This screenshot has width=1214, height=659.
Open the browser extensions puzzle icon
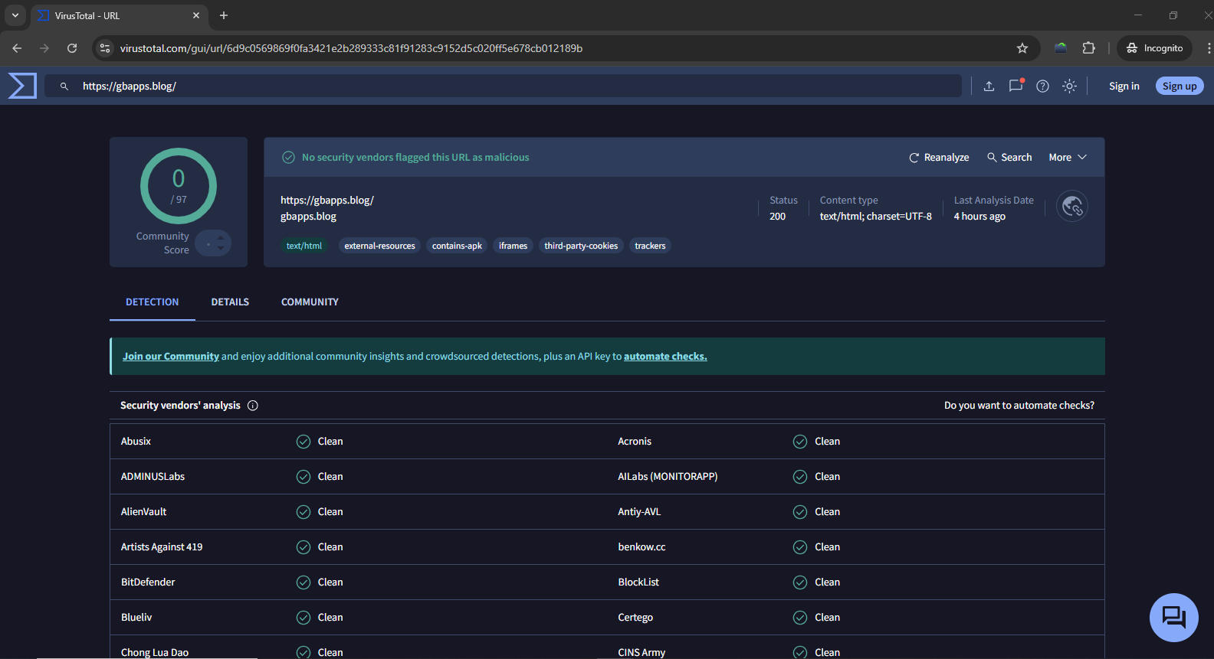(x=1088, y=48)
